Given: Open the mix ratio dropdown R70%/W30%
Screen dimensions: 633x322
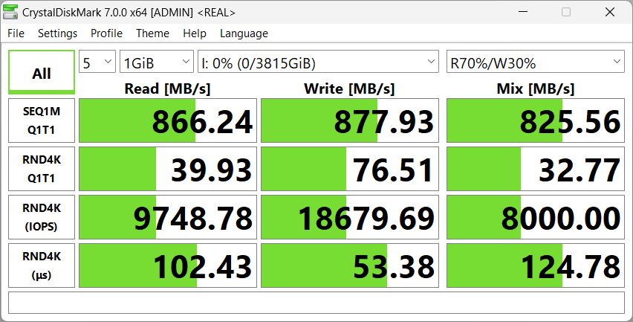Looking at the screenshot, I should 536,62.
